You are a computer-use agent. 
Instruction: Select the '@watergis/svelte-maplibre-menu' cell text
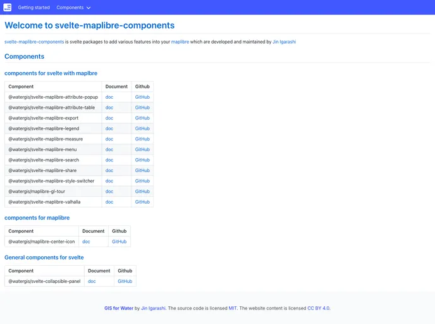pos(42,149)
